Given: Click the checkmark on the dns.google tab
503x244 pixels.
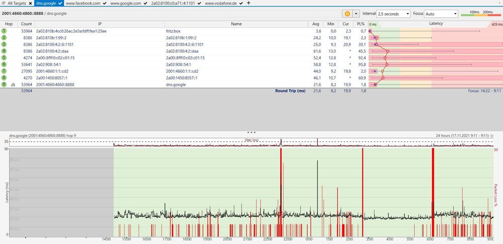Looking at the screenshot, I should tap(60, 3).
